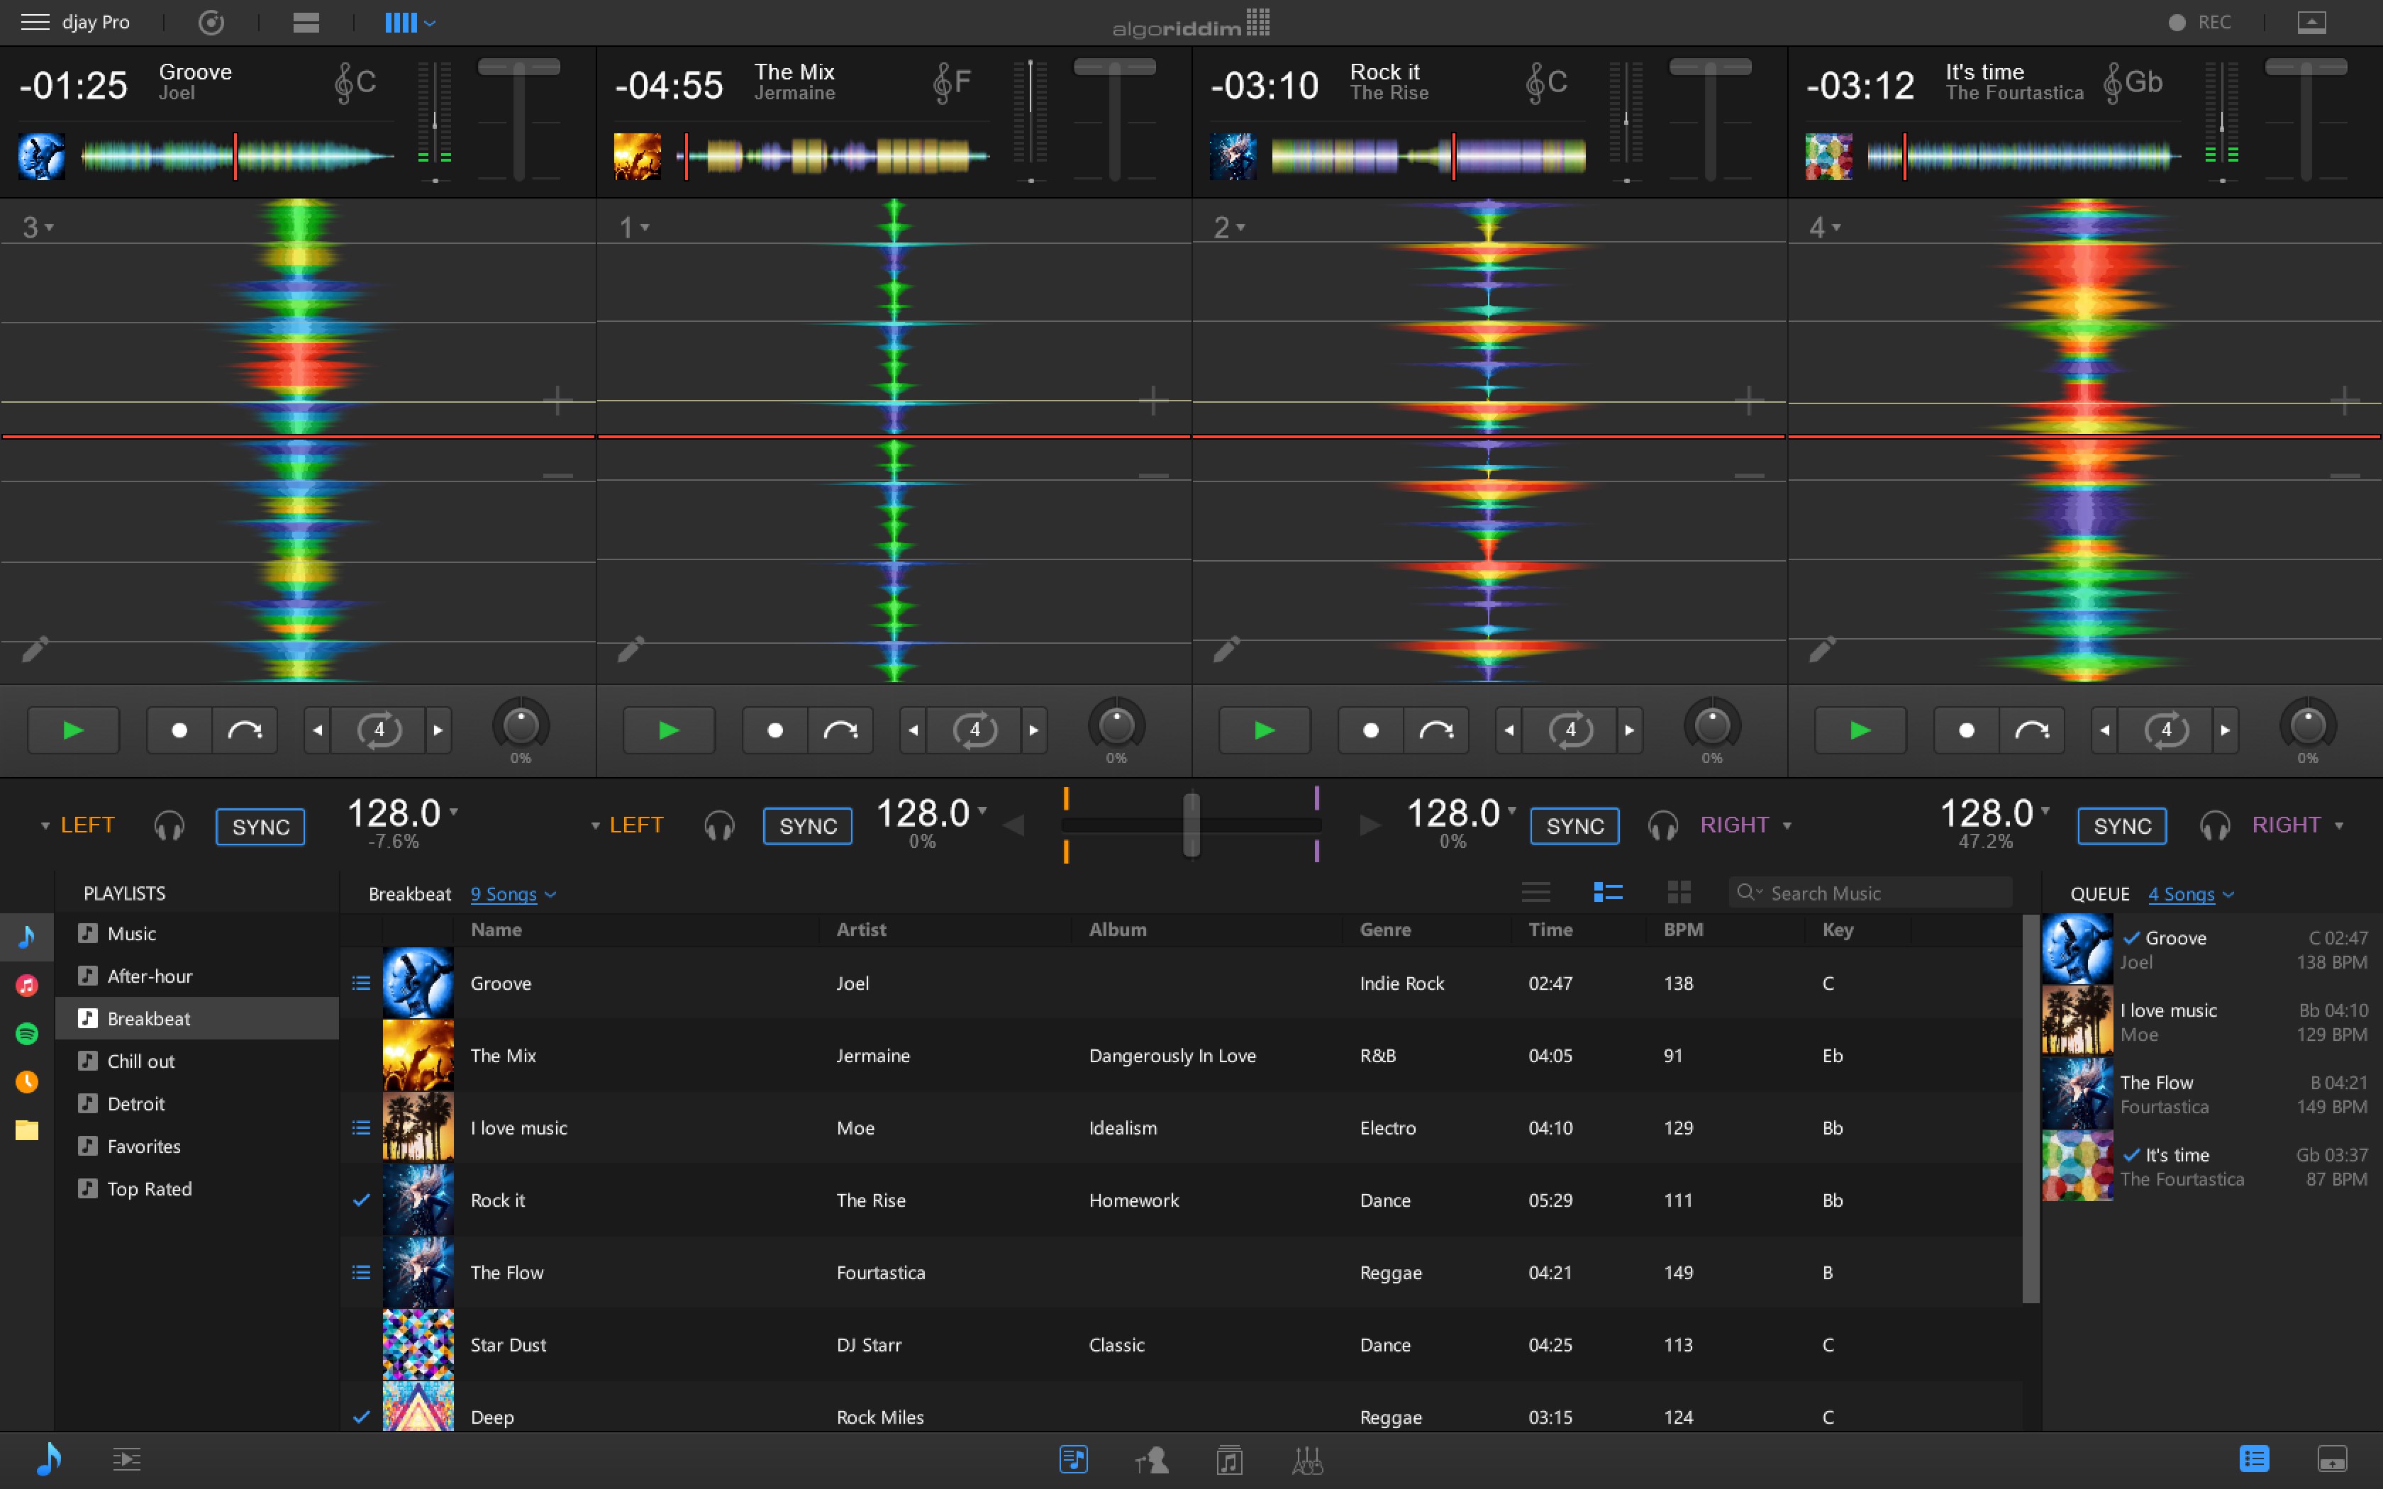Open the Files folder source in sidebar

(26, 1130)
